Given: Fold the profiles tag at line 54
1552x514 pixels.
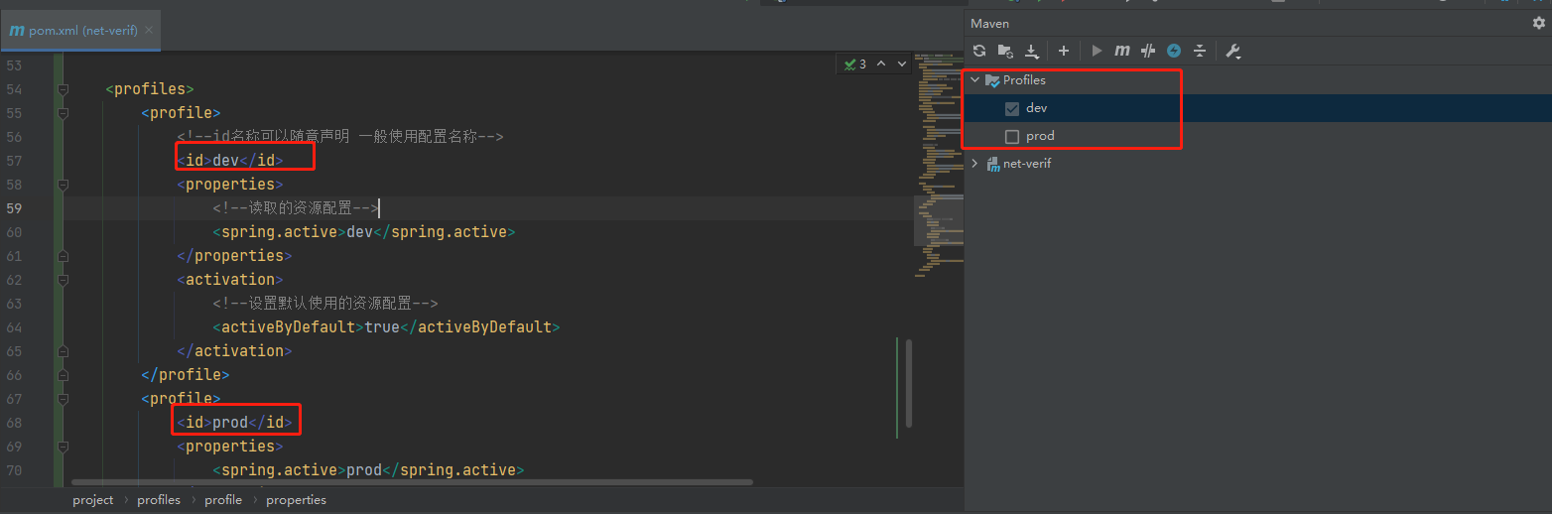Looking at the screenshot, I should point(64,89).
